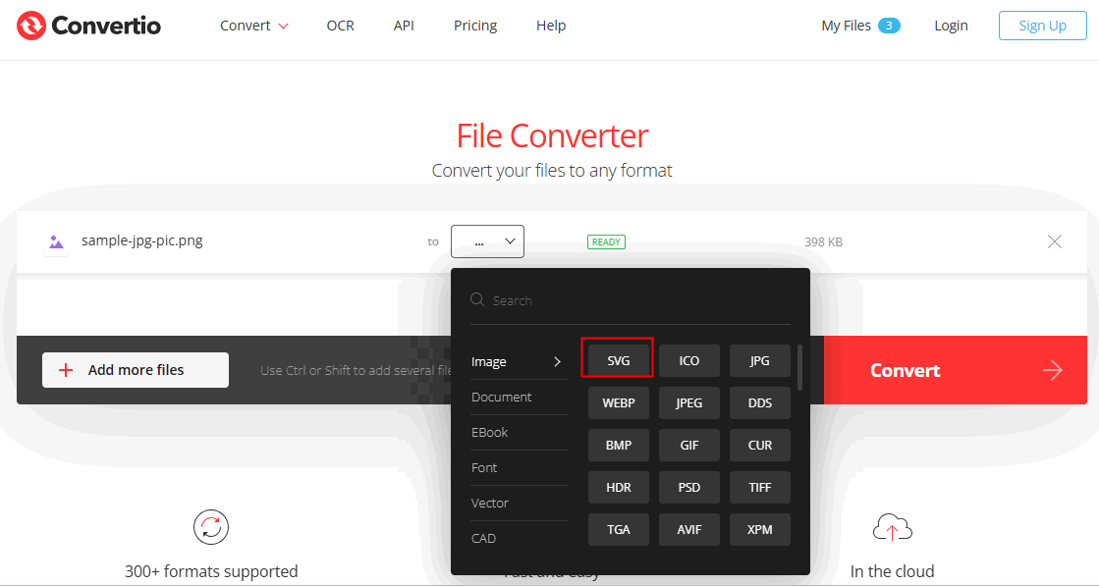Viewport: 1099px width, 586px height.
Task: Open the Pricing page
Action: (x=475, y=26)
